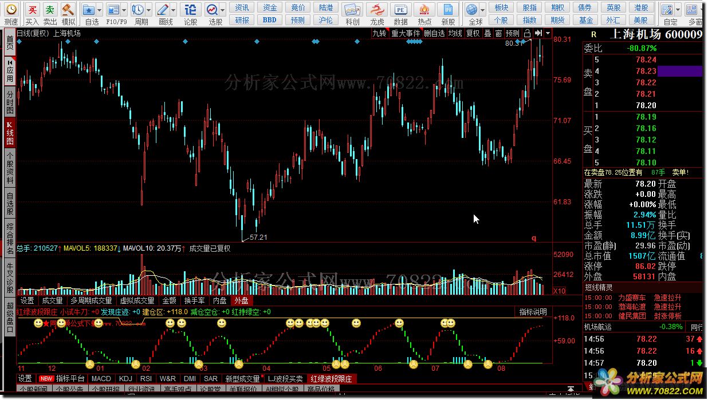This screenshot has height=400, width=708.
Task: Click the jump-to-end arrow icon in chart header
Action: 538,33
